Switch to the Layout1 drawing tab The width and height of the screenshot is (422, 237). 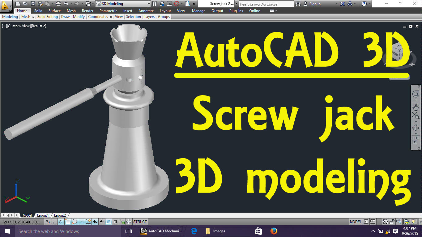(42, 215)
